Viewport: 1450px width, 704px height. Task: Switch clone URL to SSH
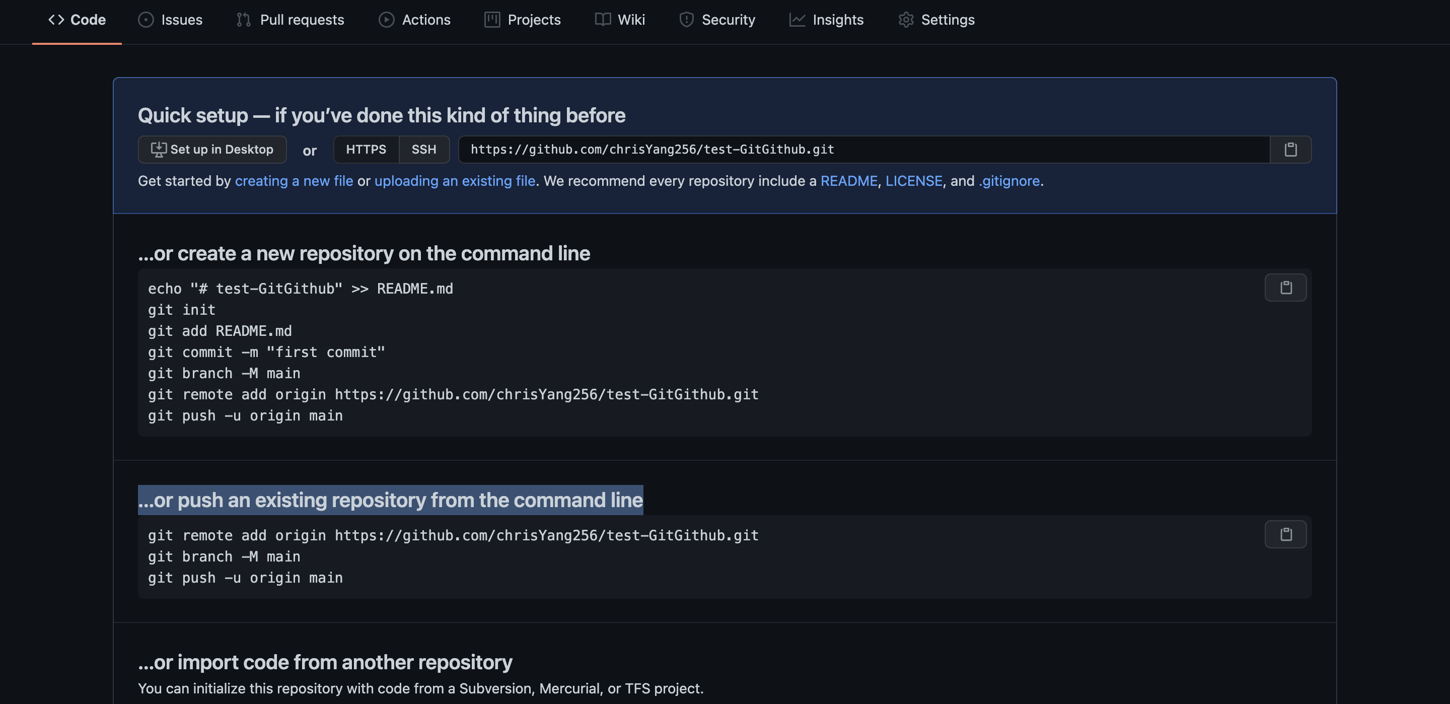[424, 149]
